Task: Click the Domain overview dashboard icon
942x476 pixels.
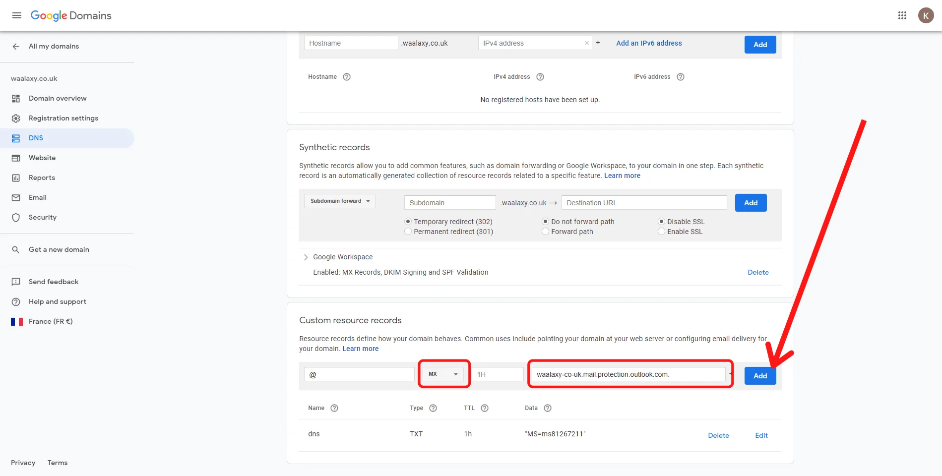Action: pos(16,99)
